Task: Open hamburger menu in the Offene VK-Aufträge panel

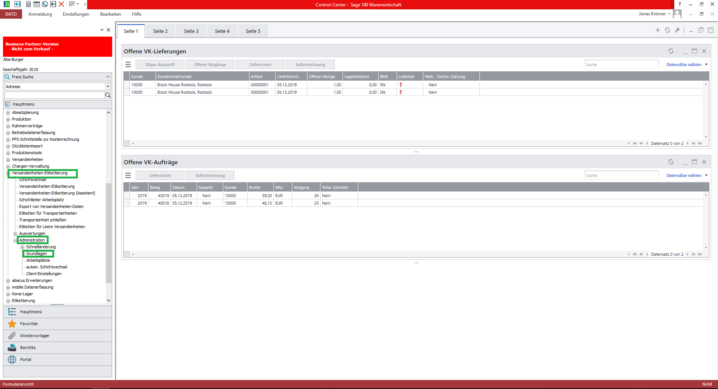Action: 128,175
